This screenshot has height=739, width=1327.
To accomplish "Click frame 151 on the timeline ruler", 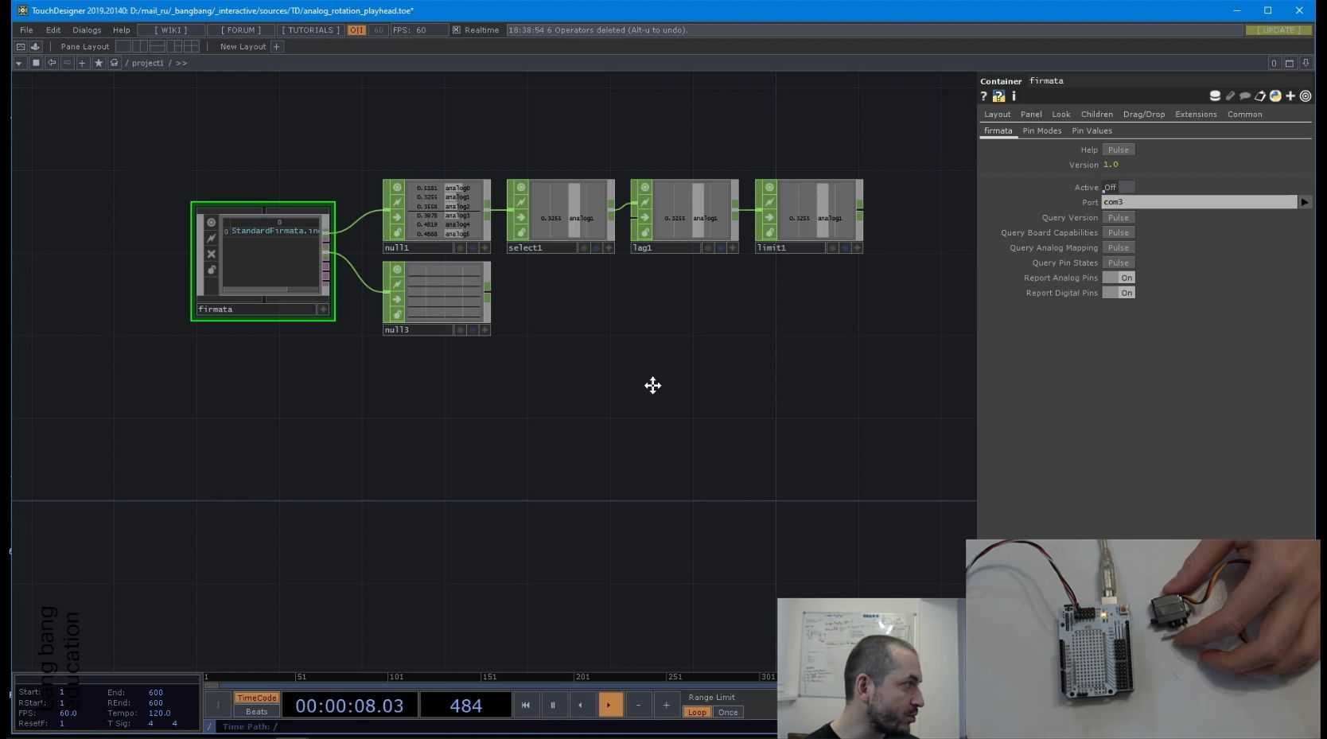I will click(x=489, y=677).
